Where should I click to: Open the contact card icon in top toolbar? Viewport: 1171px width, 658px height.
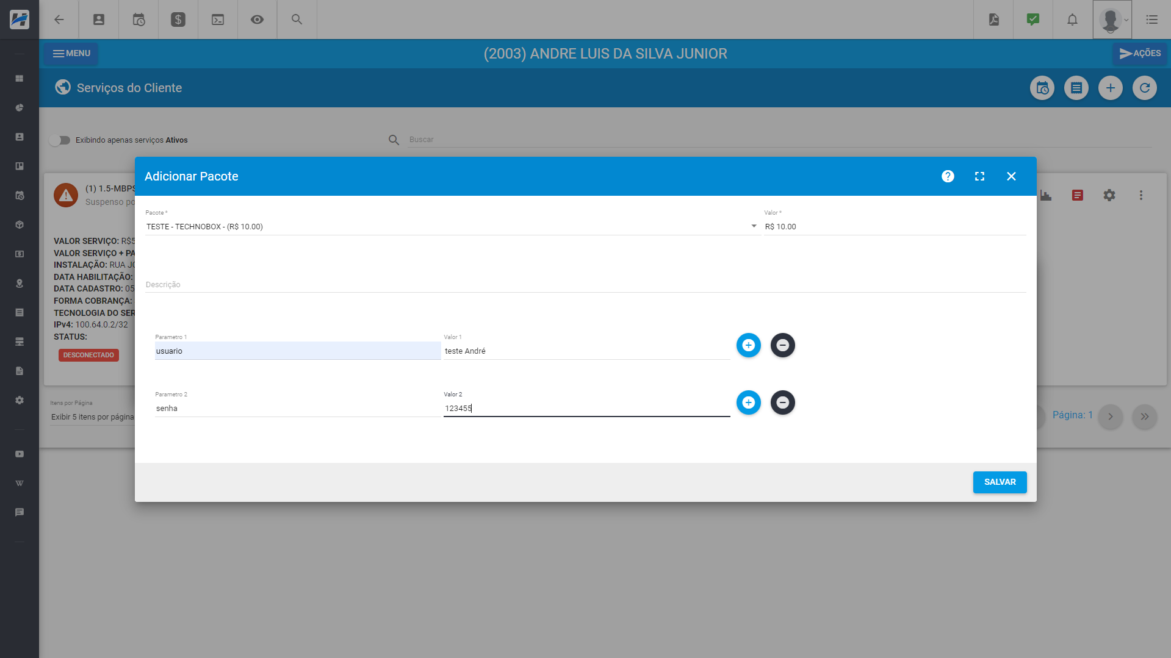tap(99, 20)
